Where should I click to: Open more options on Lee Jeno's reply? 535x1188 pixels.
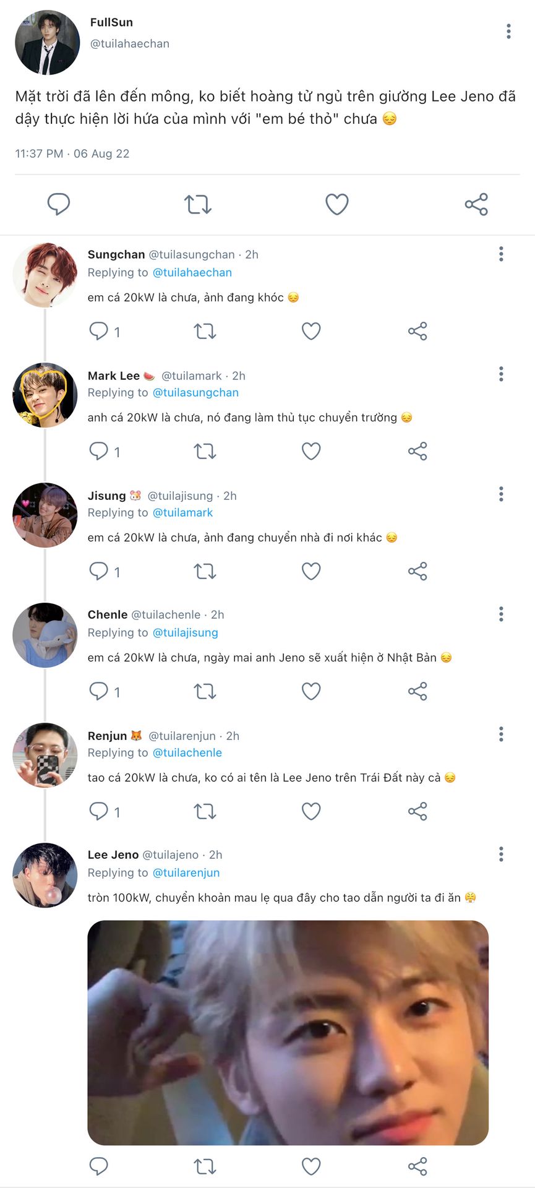501,854
